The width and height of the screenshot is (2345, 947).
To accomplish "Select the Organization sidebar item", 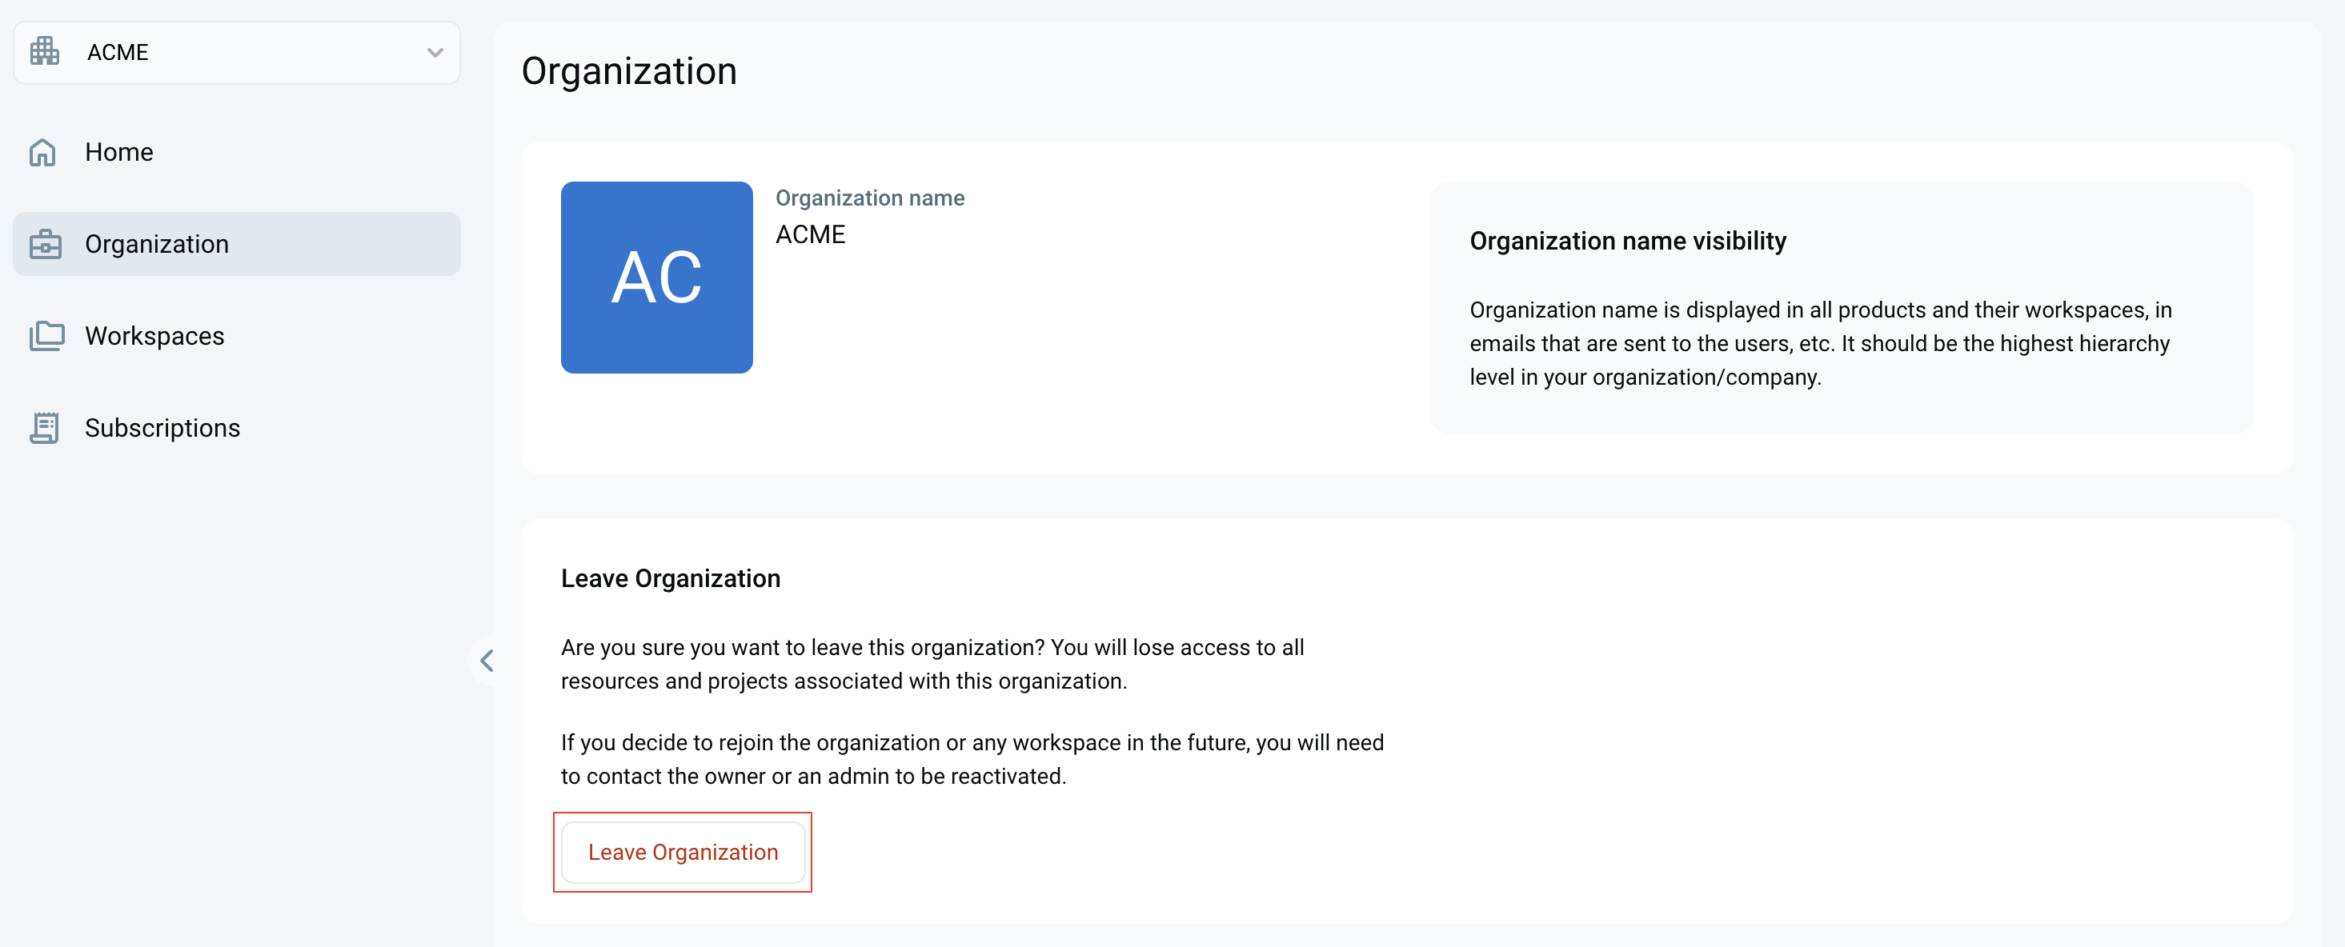I will [x=237, y=244].
